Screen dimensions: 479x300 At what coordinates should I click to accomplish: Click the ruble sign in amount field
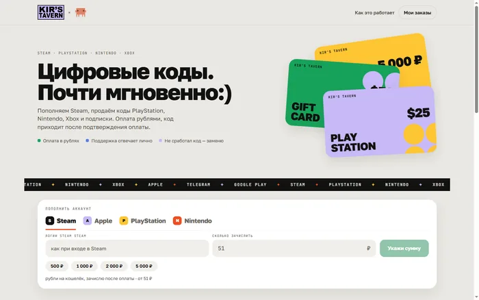coord(368,249)
